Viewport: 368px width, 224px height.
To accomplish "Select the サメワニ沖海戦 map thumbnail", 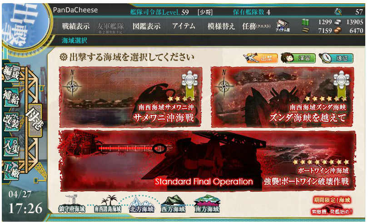I will tap(130, 97).
